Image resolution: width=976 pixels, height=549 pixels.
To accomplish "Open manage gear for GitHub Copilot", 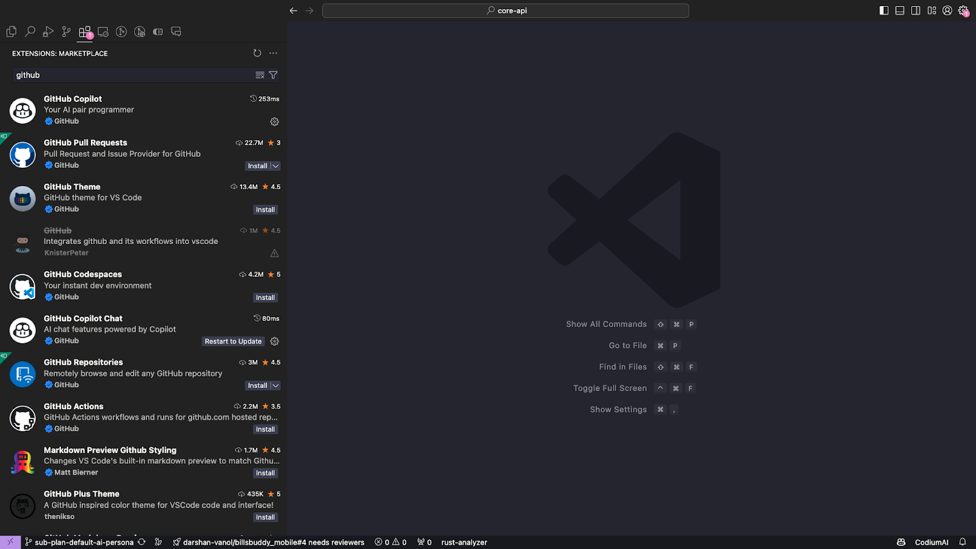I will click(x=274, y=122).
